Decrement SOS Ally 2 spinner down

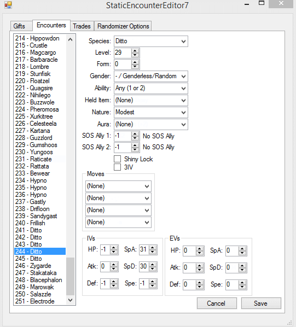pos(135,150)
